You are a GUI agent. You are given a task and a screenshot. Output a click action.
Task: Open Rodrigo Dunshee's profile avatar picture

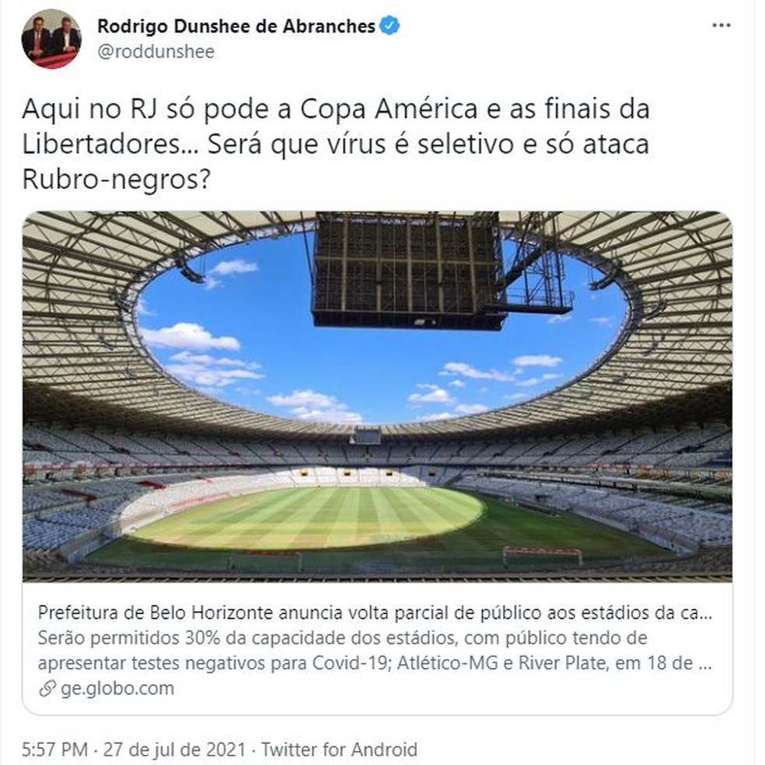tap(51, 39)
